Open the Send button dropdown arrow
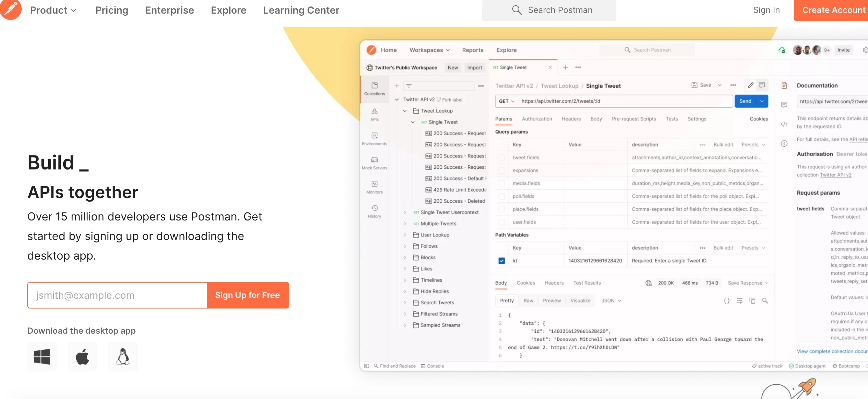Image resolution: width=868 pixels, height=399 pixels. point(762,101)
